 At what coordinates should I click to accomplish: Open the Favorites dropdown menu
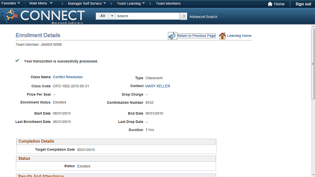point(11,3)
